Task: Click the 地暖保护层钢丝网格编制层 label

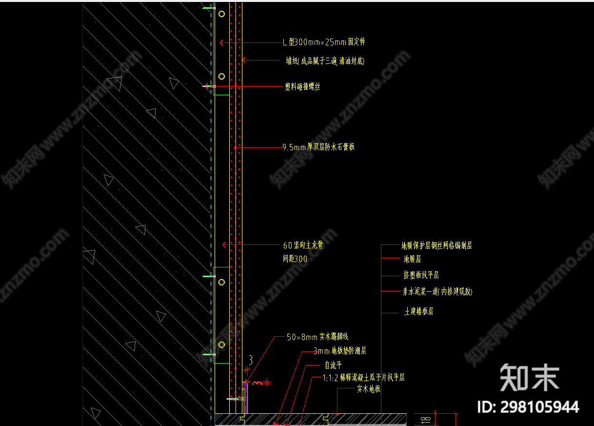Action: (436, 245)
